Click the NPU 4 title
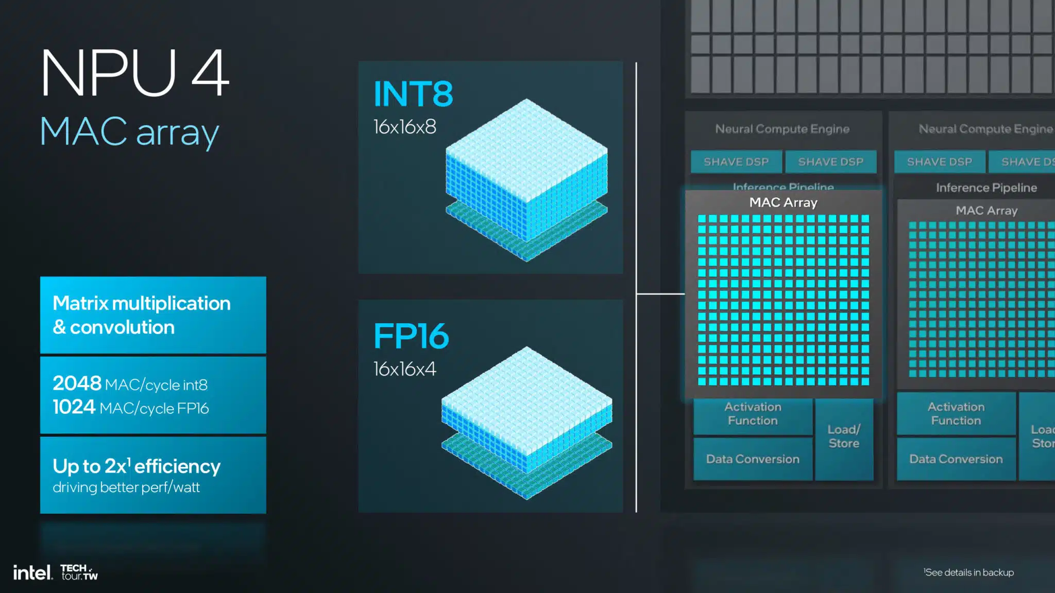 pyautogui.click(x=134, y=73)
